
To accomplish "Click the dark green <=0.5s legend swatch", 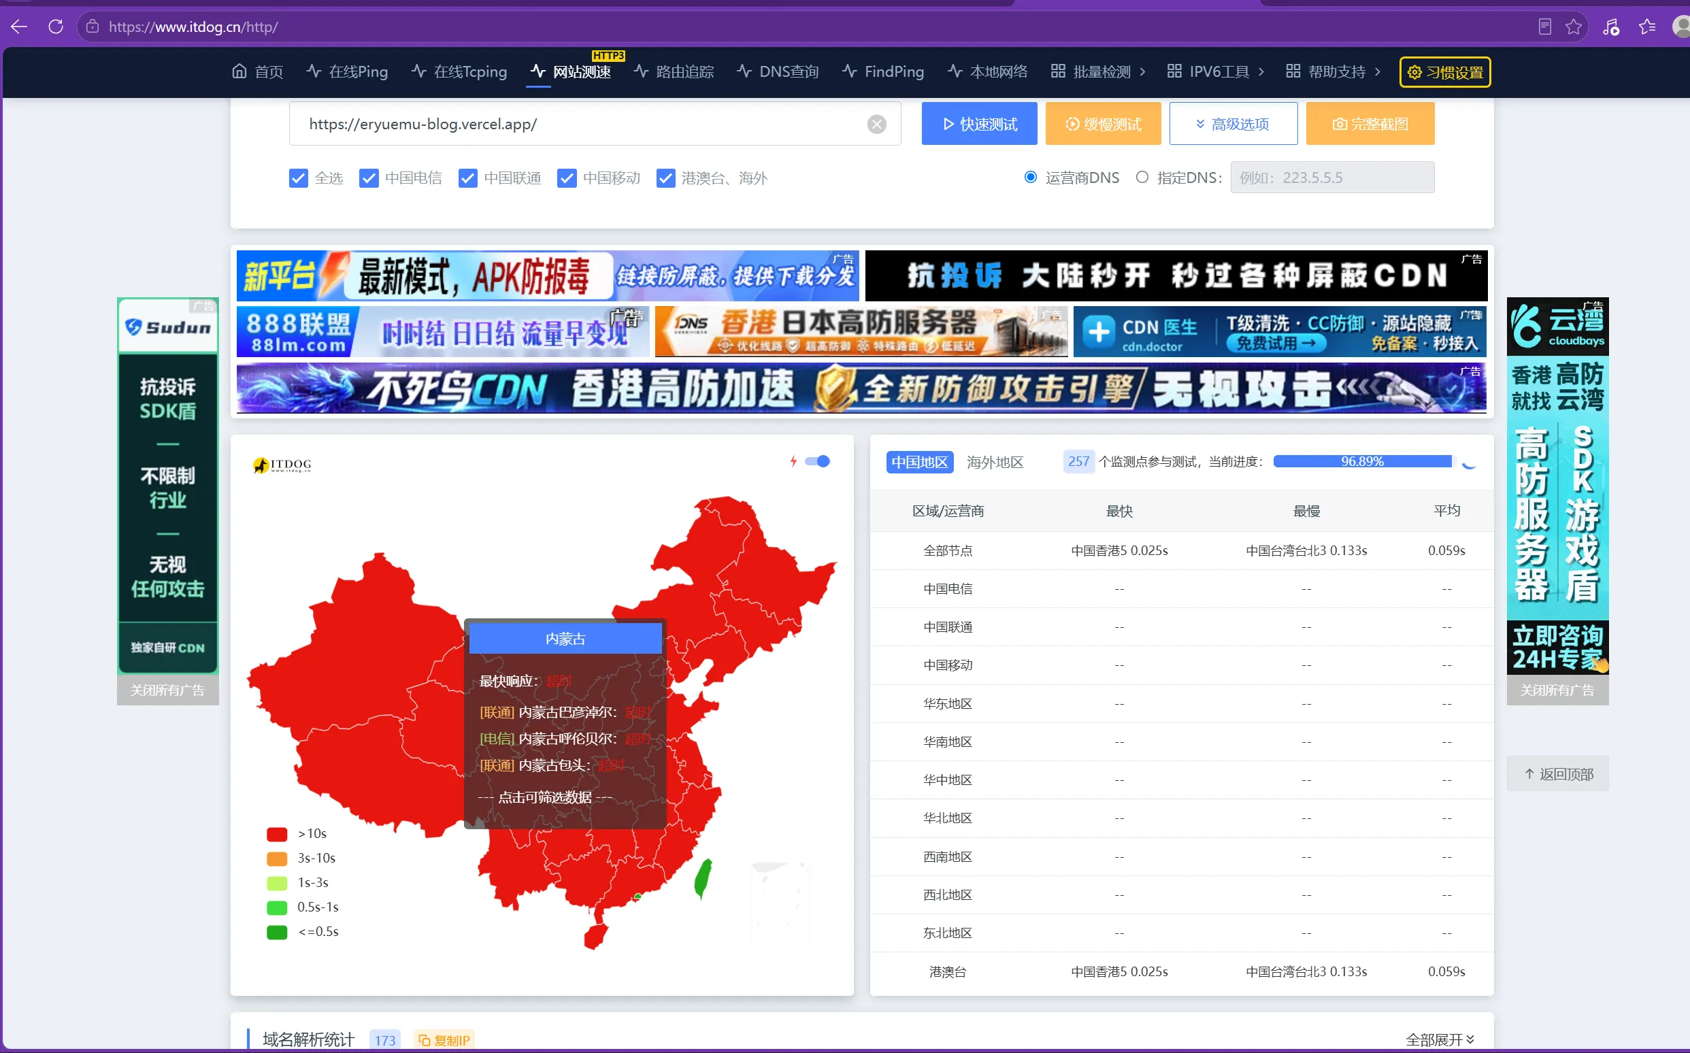I will (276, 931).
